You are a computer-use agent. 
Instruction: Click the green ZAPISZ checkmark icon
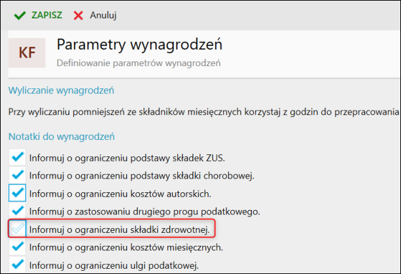point(20,15)
